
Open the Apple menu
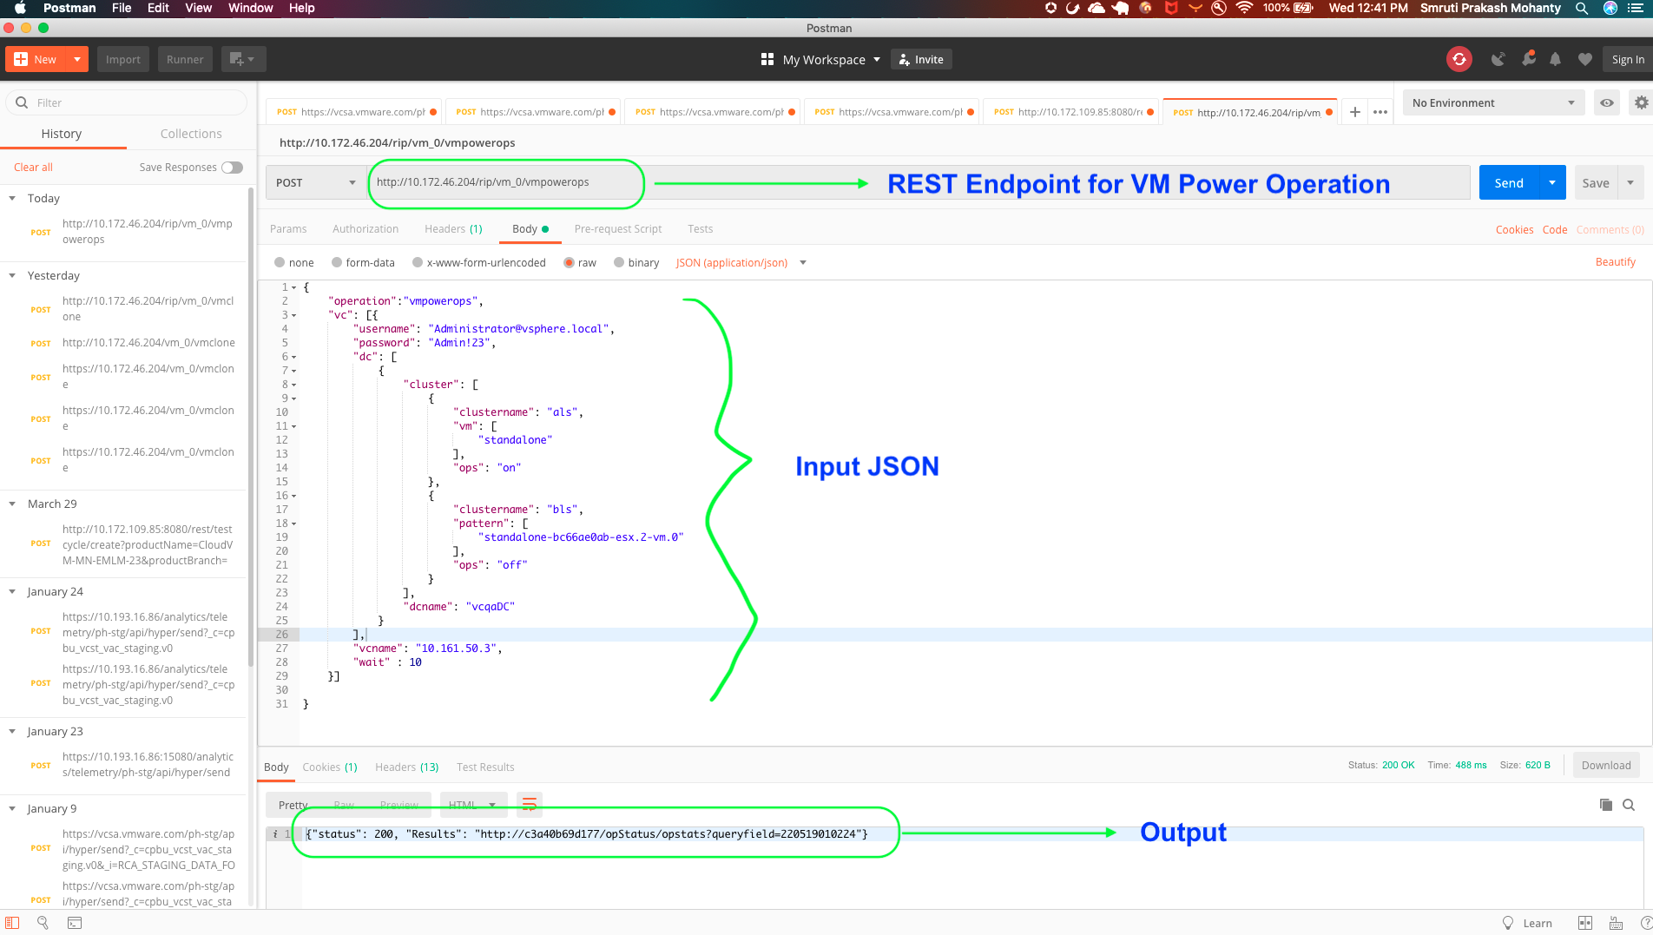pos(20,8)
